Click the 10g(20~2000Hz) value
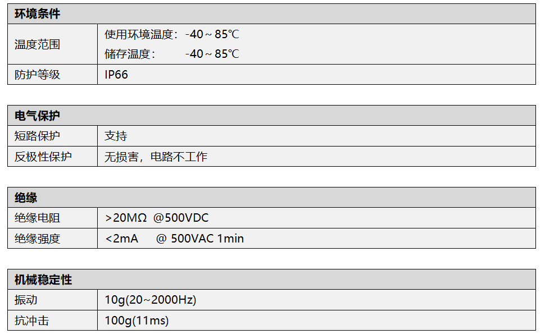This screenshot has width=545, height=334. (150, 300)
